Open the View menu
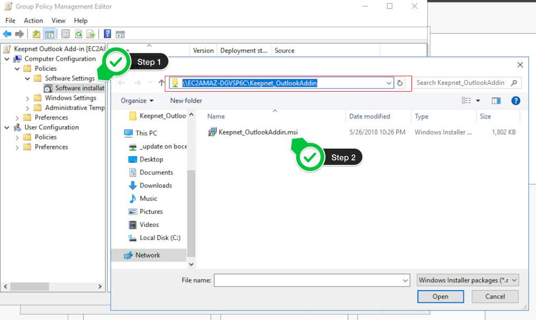536x320 pixels. coord(59,20)
